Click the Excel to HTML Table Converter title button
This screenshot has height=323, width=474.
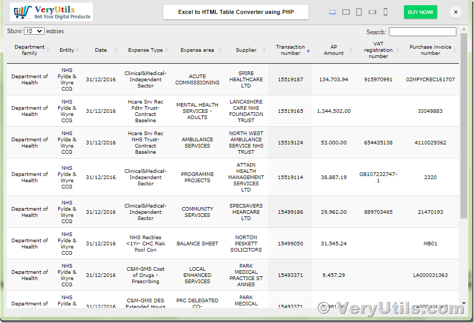[x=236, y=12]
